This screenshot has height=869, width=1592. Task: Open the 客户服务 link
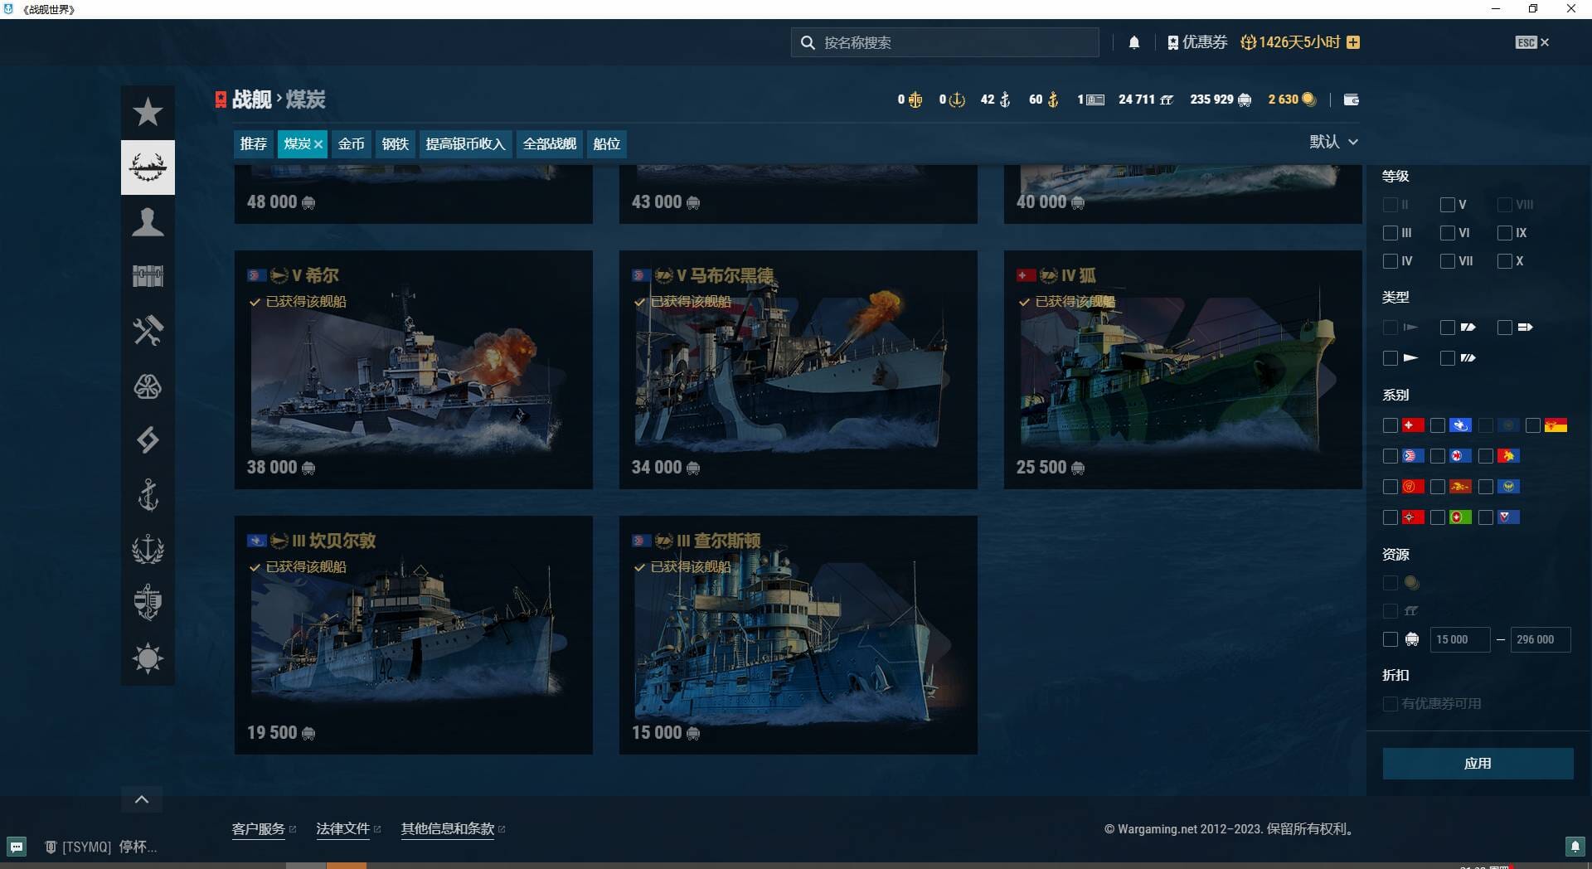(x=259, y=828)
